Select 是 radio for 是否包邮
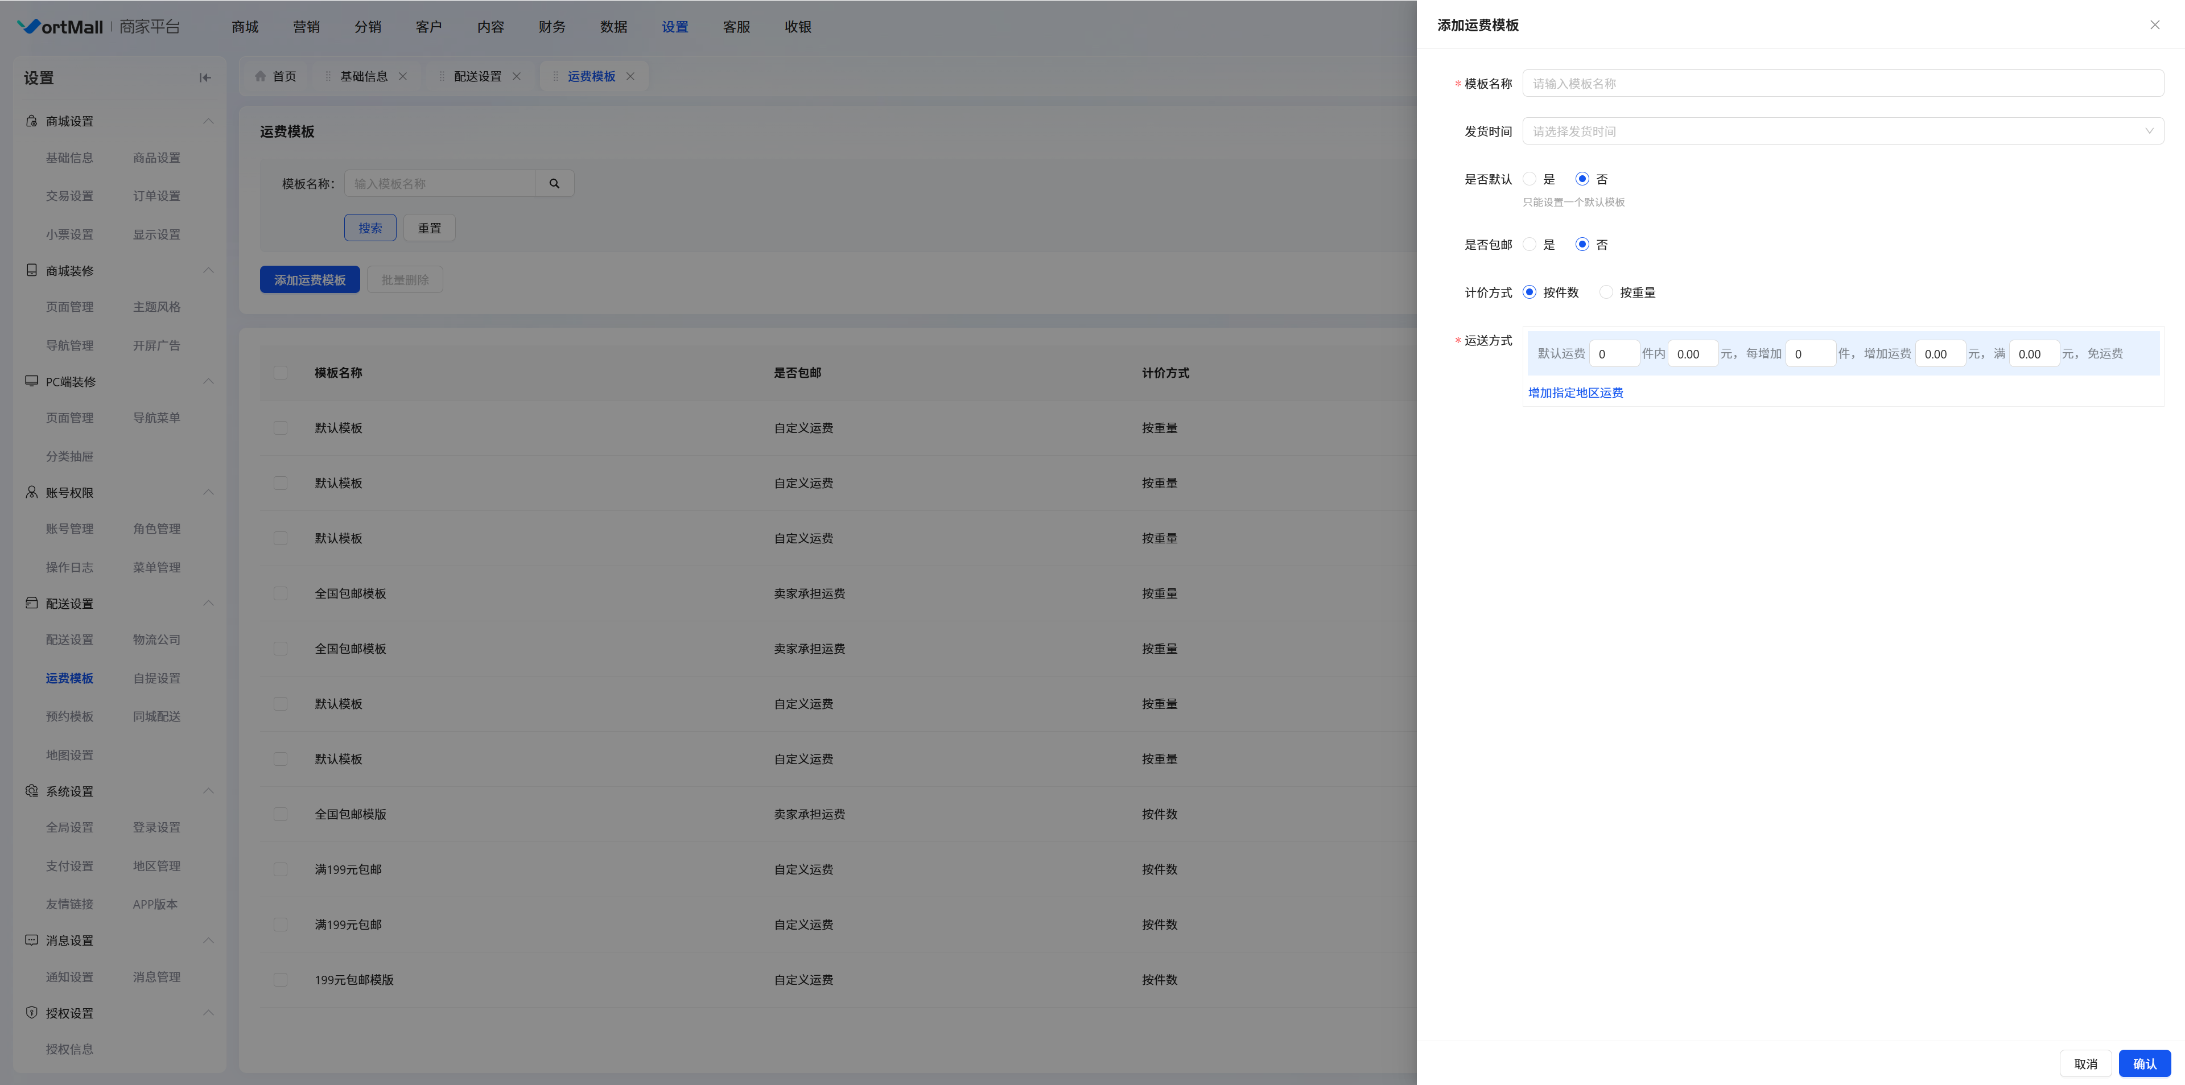Image resolution: width=2185 pixels, height=1085 pixels. pyautogui.click(x=1529, y=244)
